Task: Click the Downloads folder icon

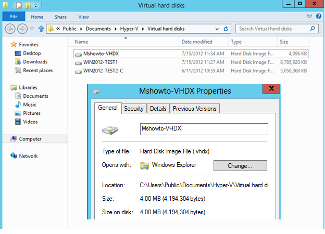Action: [x=18, y=61]
